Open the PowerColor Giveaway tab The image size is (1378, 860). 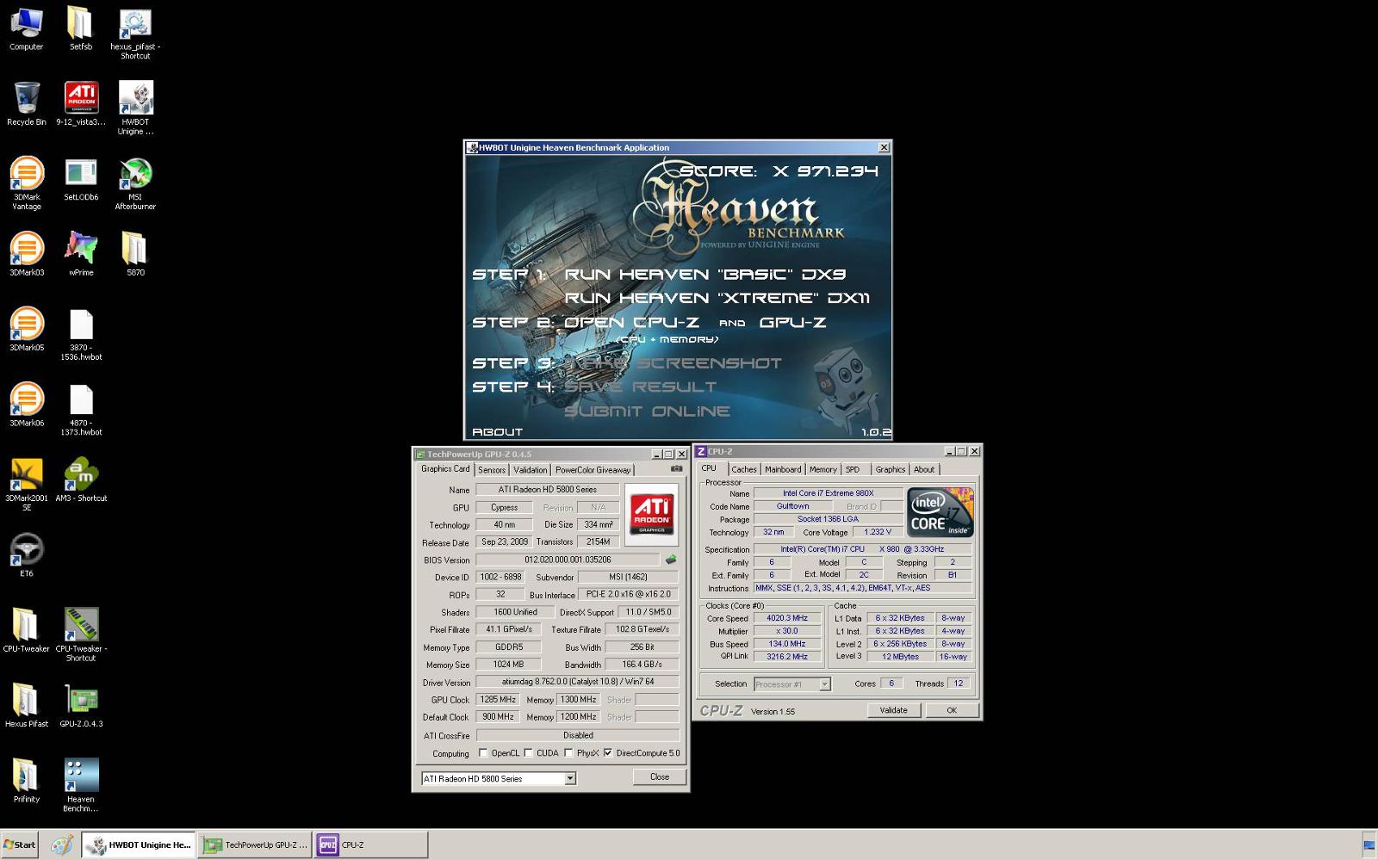tap(593, 470)
